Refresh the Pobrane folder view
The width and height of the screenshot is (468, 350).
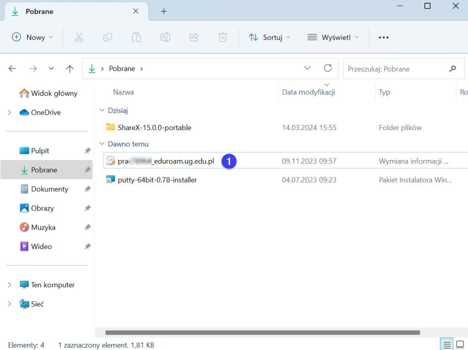coord(328,68)
